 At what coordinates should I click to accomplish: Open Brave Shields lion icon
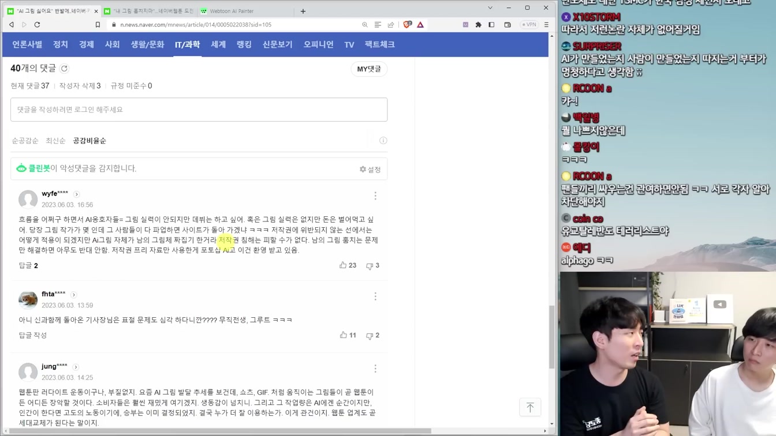tap(408, 25)
